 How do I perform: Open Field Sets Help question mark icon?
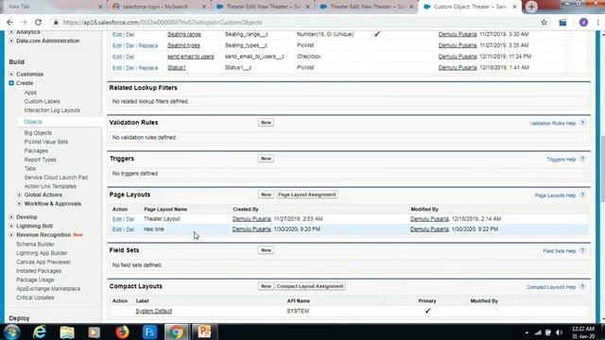(582, 250)
